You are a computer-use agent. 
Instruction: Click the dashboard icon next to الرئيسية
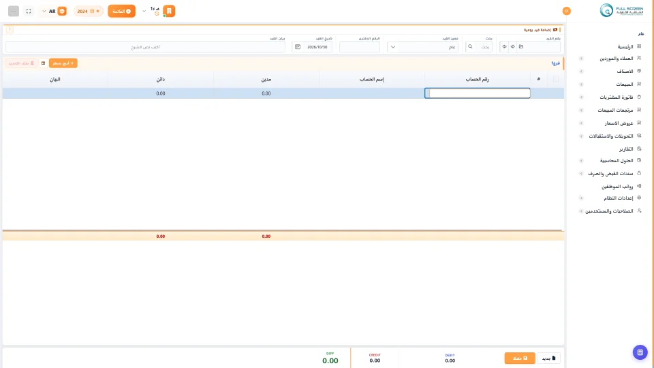(x=639, y=46)
